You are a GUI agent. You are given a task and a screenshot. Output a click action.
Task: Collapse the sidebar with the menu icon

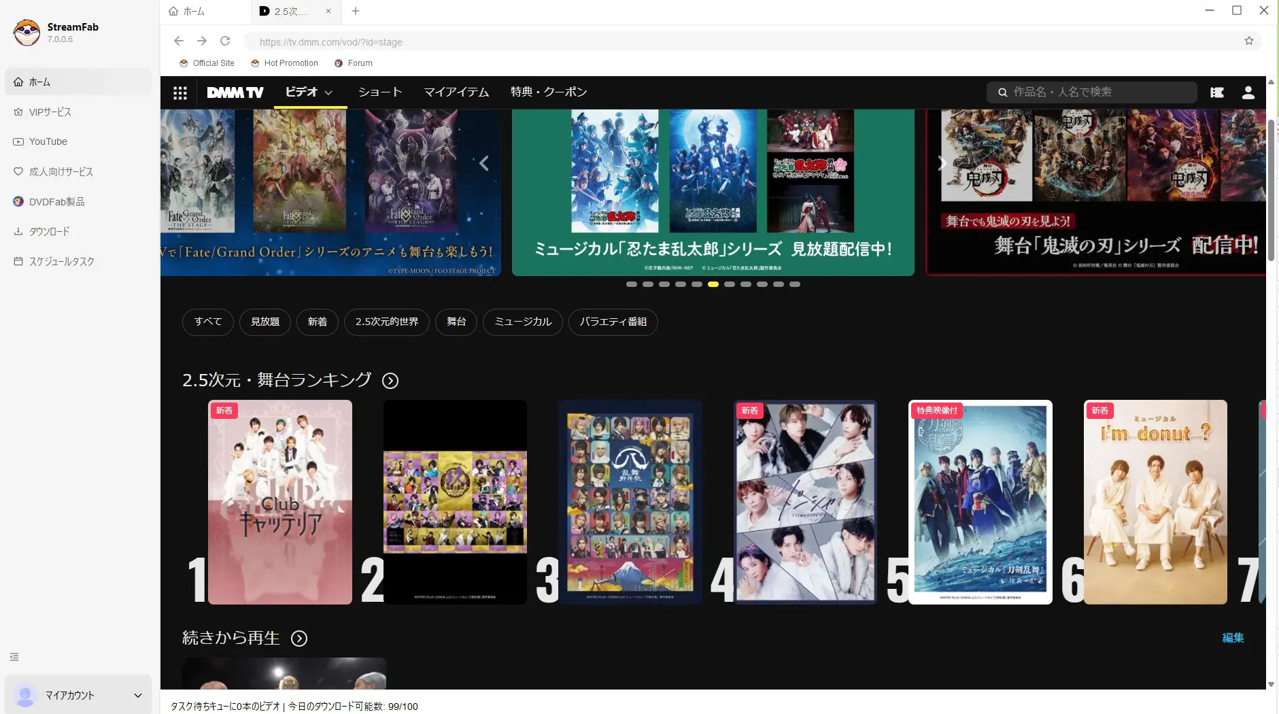click(14, 657)
